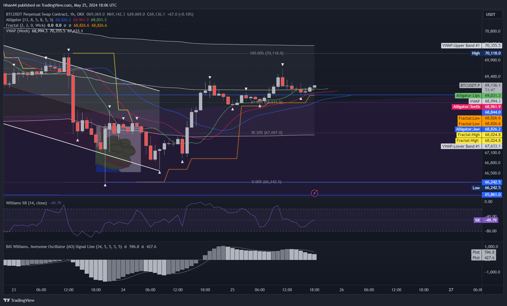Click the -80.00 Williams %R scale value
The image size is (507, 306).
click(491, 231)
